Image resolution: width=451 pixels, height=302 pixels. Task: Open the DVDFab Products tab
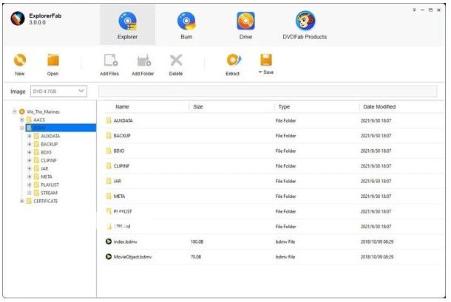pos(305,25)
